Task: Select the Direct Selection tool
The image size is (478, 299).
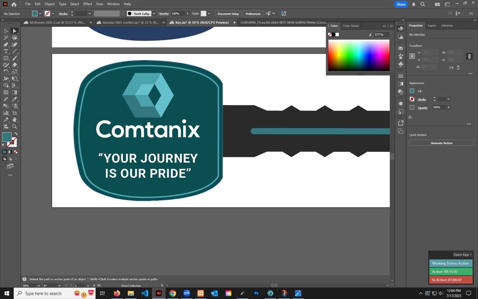Action: [x=15, y=31]
